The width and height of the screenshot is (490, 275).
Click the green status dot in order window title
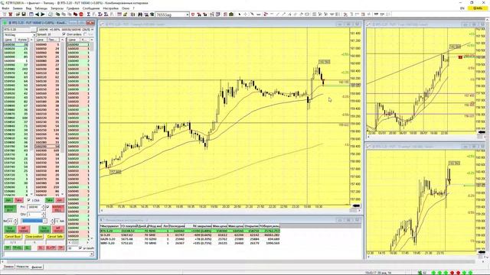[5, 23]
